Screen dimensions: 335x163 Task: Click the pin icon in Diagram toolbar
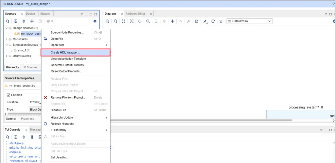point(205,21)
